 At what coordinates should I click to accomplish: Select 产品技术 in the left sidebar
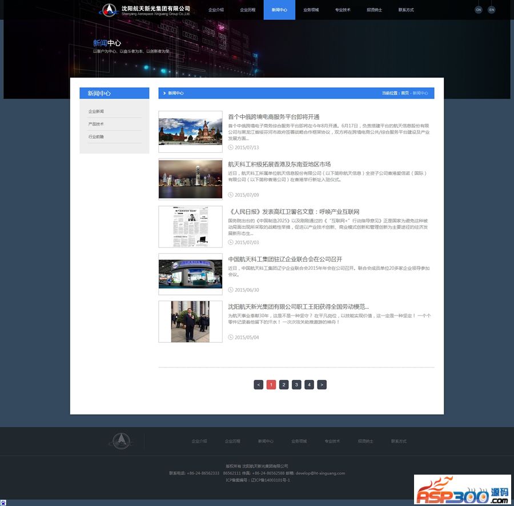click(96, 124)
